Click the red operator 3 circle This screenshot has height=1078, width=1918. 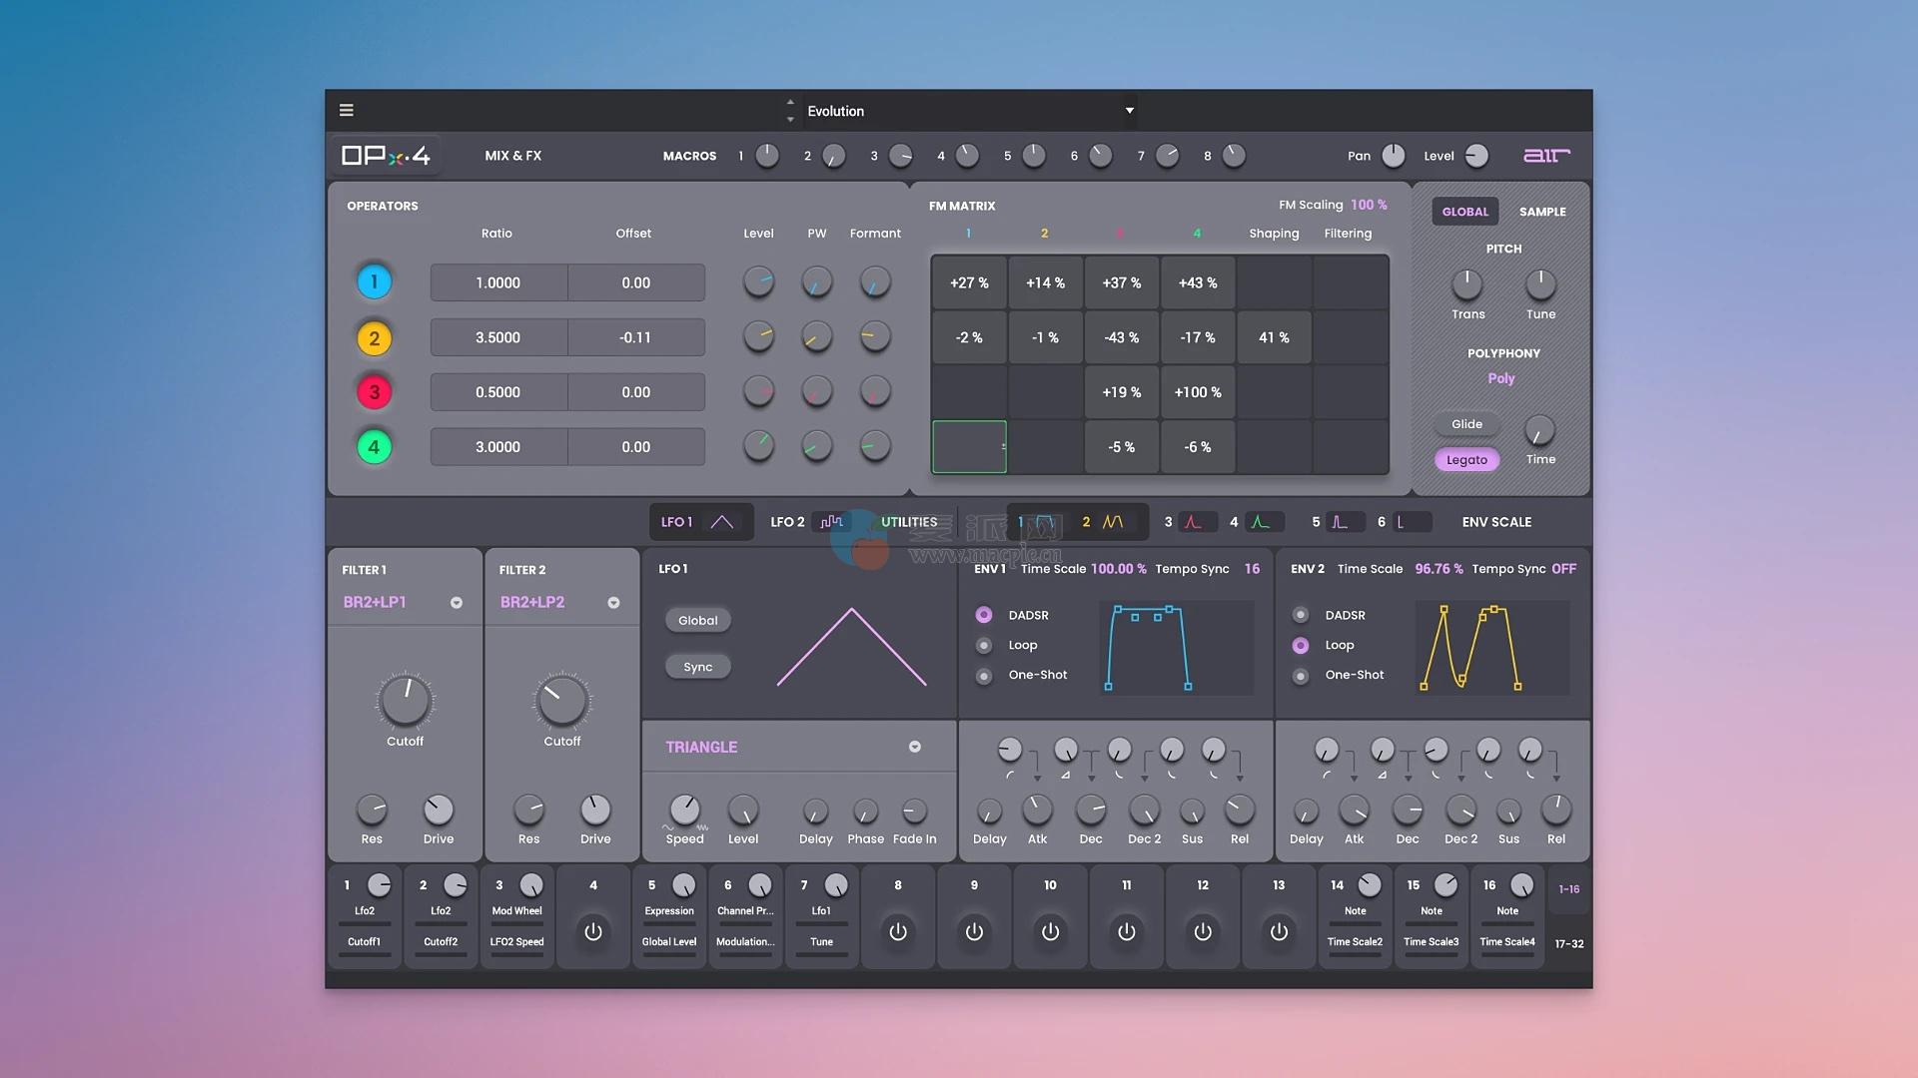point(375,392)
